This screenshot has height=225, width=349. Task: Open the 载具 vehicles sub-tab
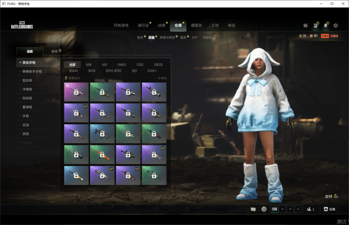[183, 37]
